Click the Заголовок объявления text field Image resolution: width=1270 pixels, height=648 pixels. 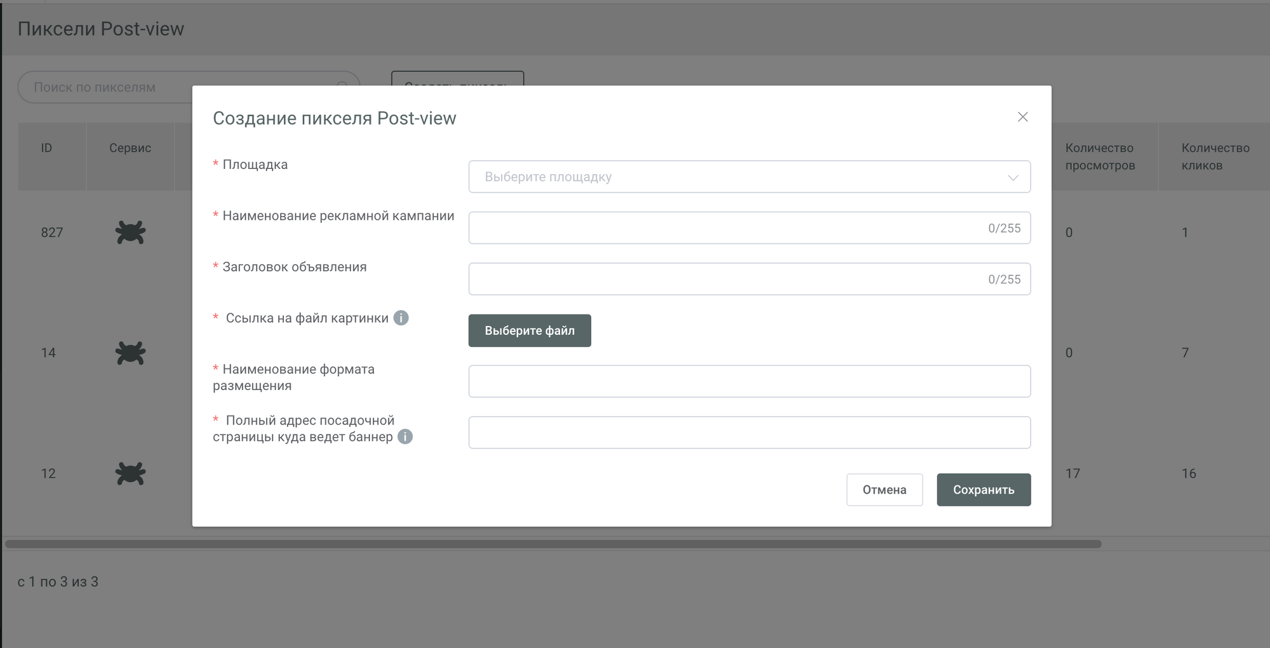point(724,279)
